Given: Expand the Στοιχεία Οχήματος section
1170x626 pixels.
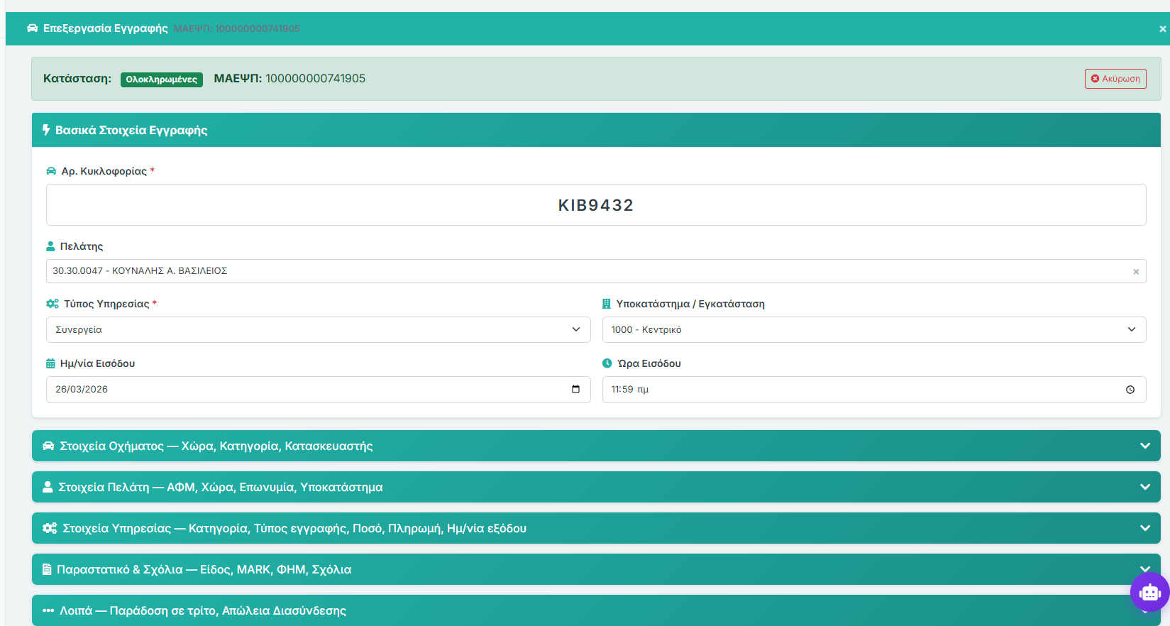Looking at the screenshot, I should [x=596, y=446].
